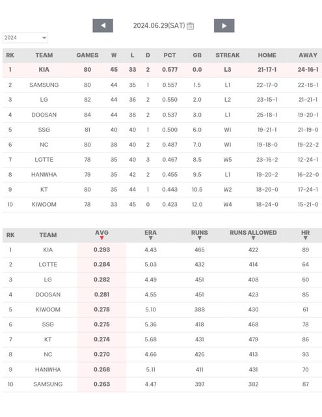The image size is (322, 417).
Task: Open the calendar date picker icon
Action: tap(190, 26)
